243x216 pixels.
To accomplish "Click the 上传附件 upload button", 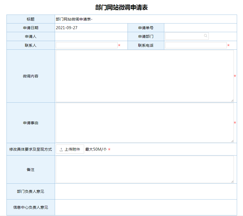I will pos(70,149).
